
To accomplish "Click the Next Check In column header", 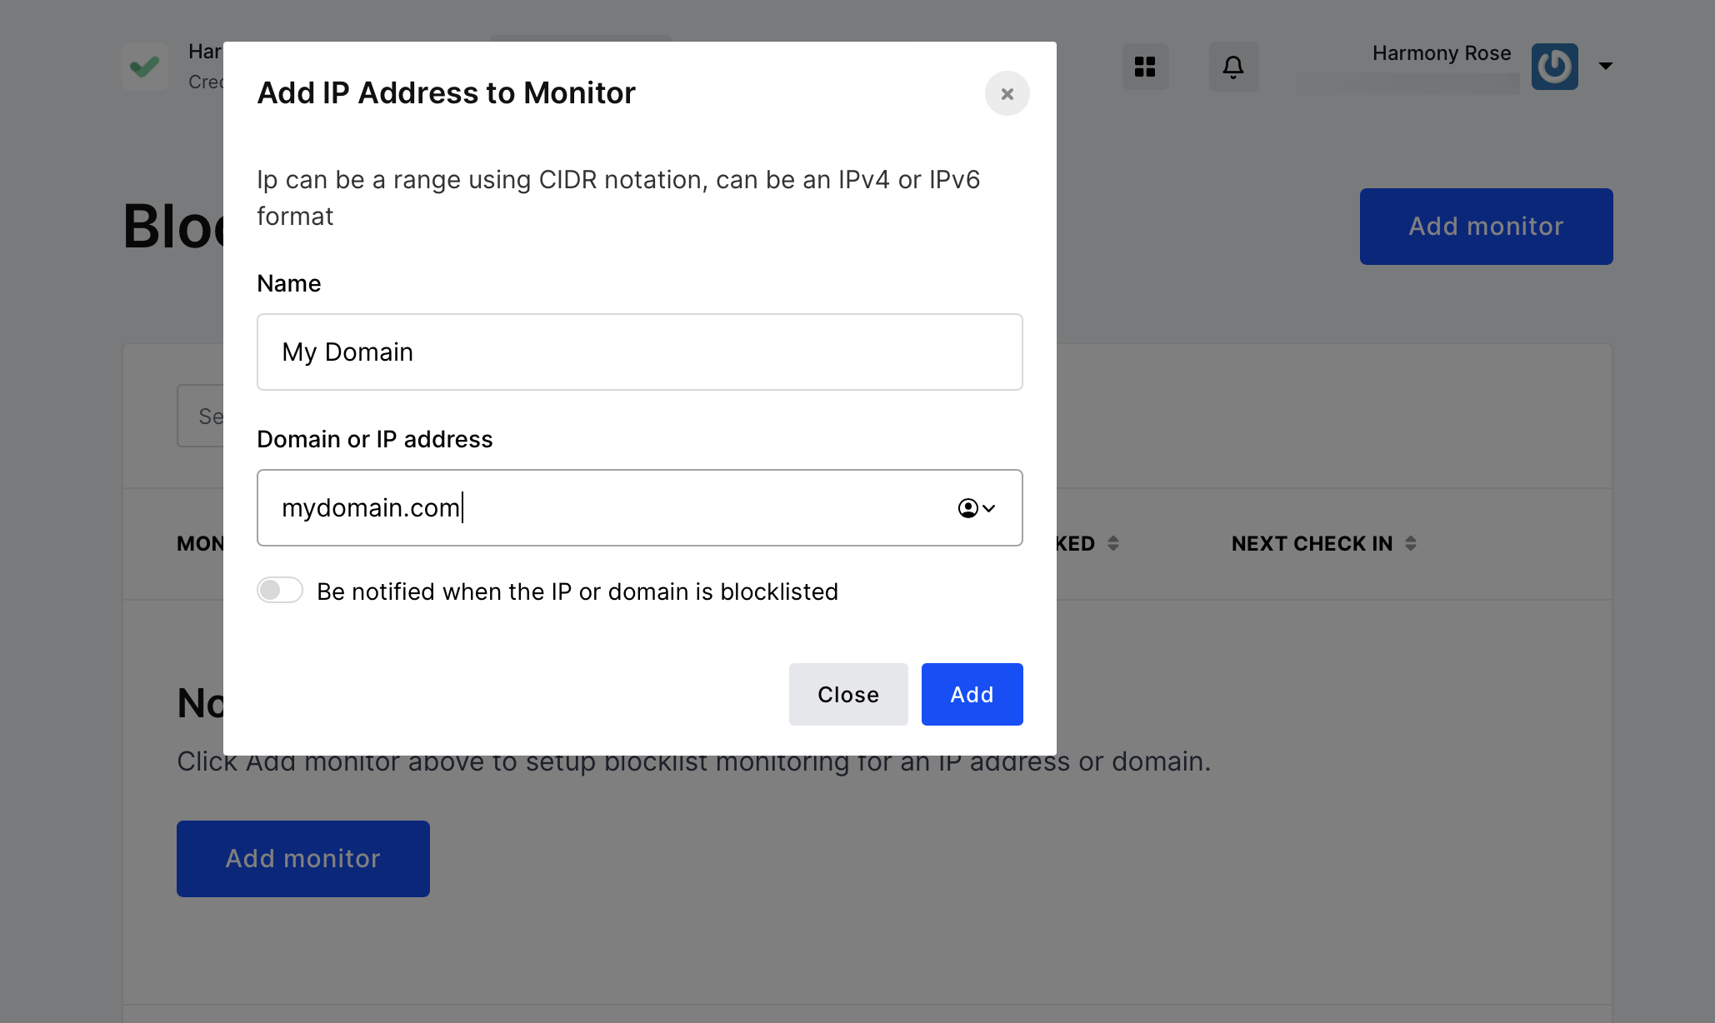I will click(x=1311, y=543).
